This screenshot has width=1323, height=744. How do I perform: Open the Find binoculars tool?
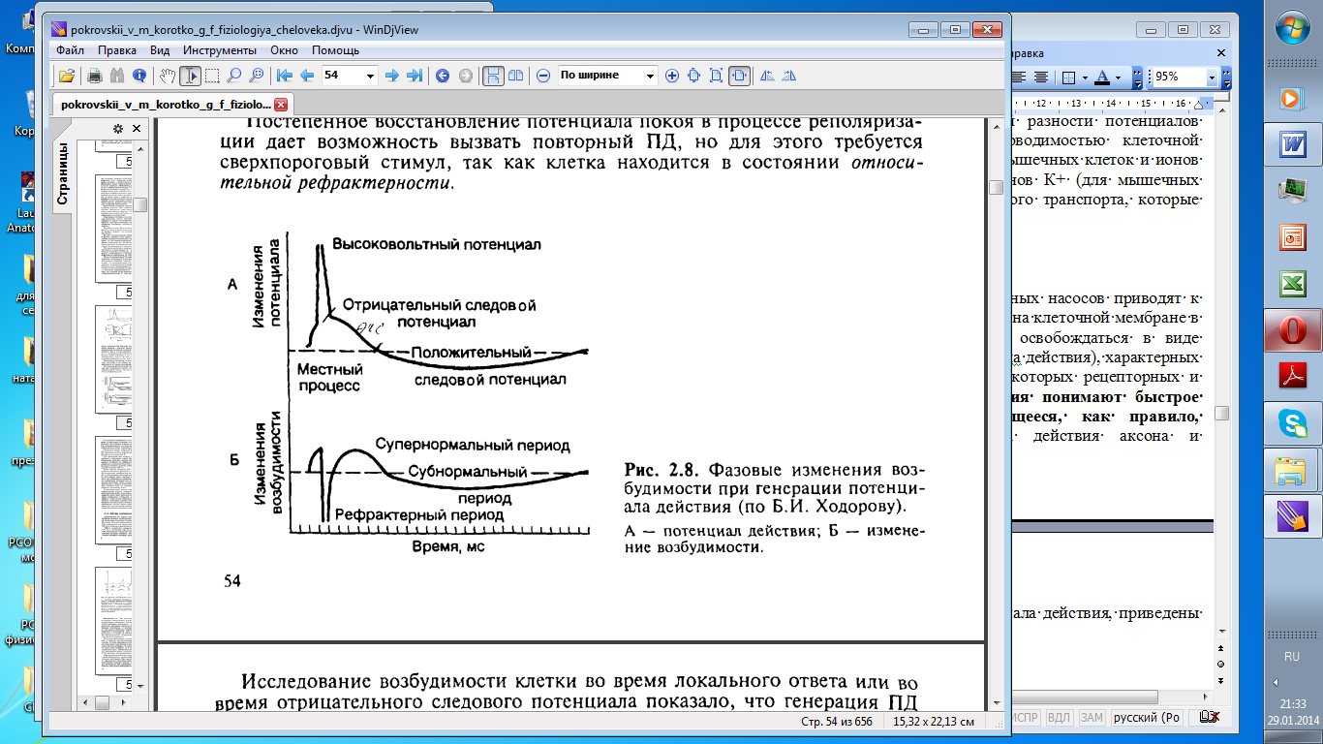(117, 76)
